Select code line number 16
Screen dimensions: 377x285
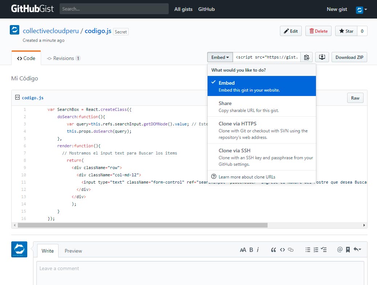click(x=24, y=218)
